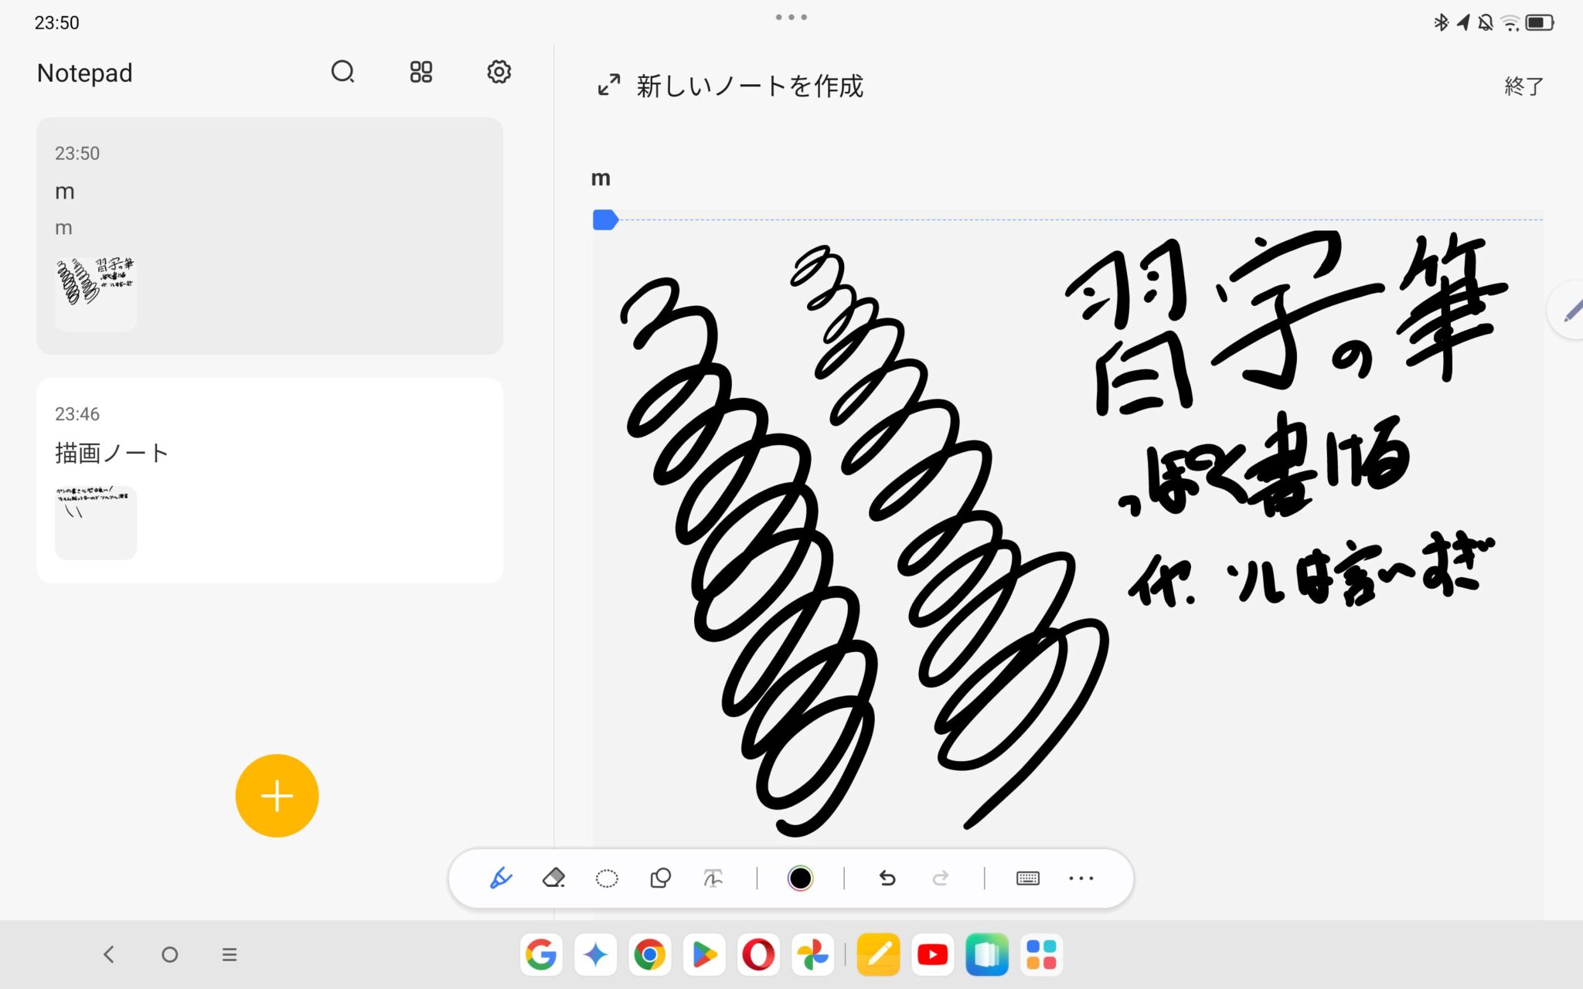Tap 終了 to finish editing
The height and width of the screenshot is (989, 1583).
(x=1523, y=86)
